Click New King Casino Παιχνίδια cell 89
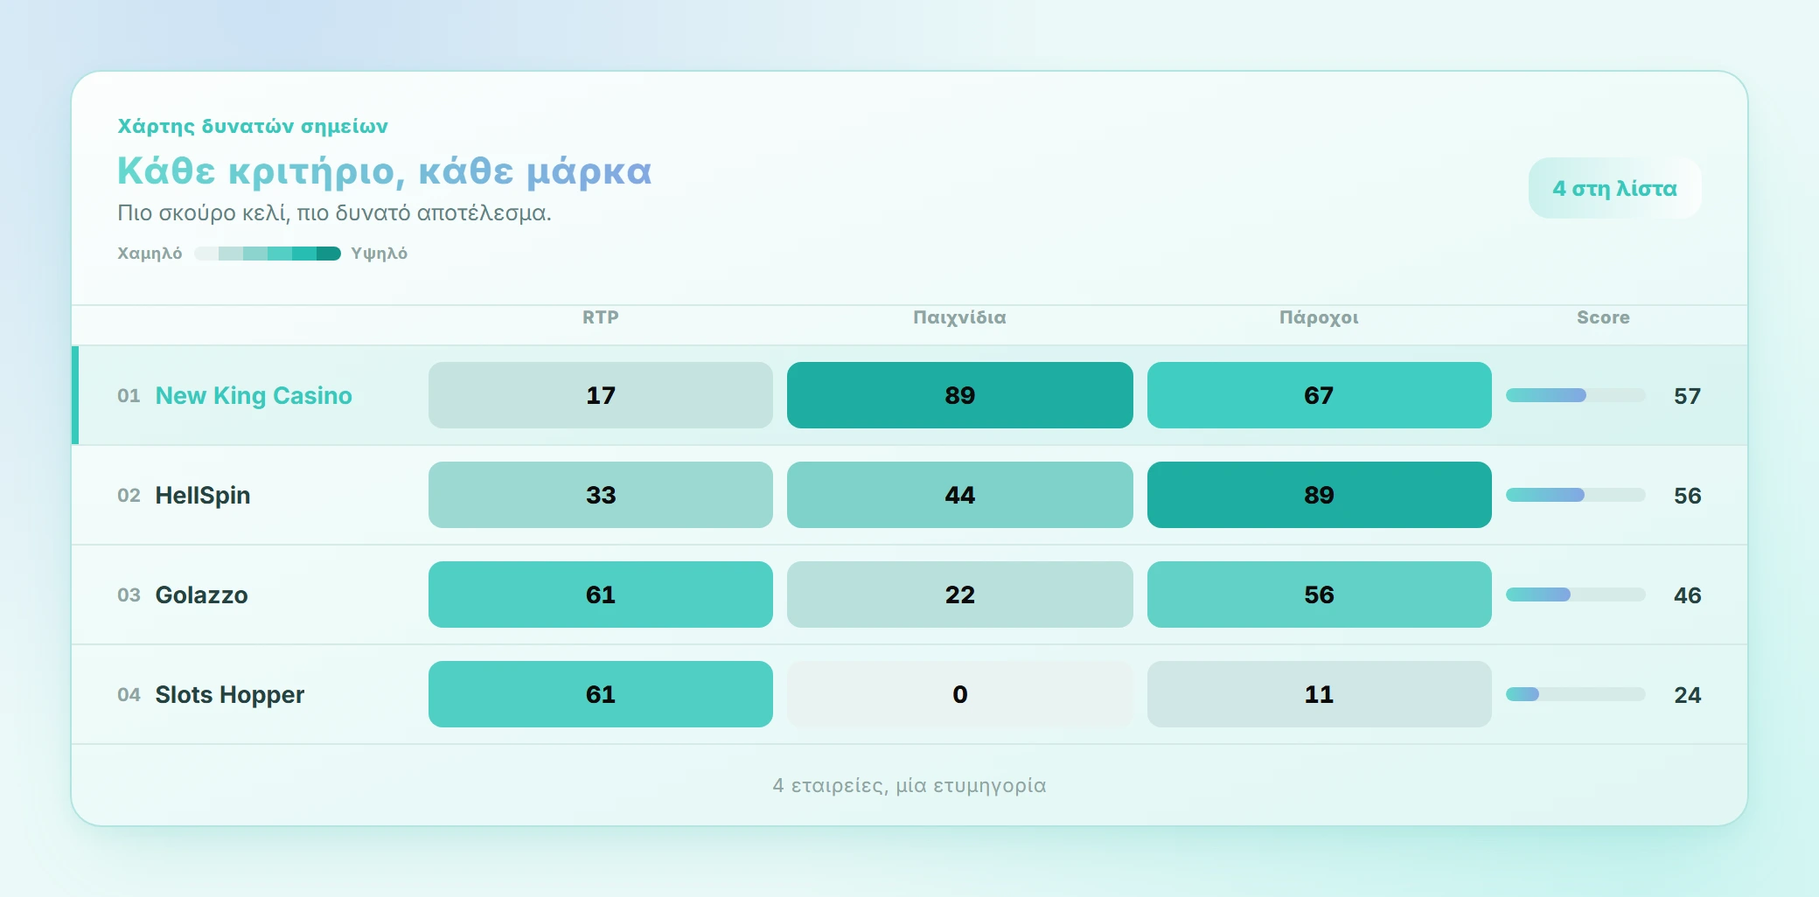The image size is (1819, 897). pos(960,395)
